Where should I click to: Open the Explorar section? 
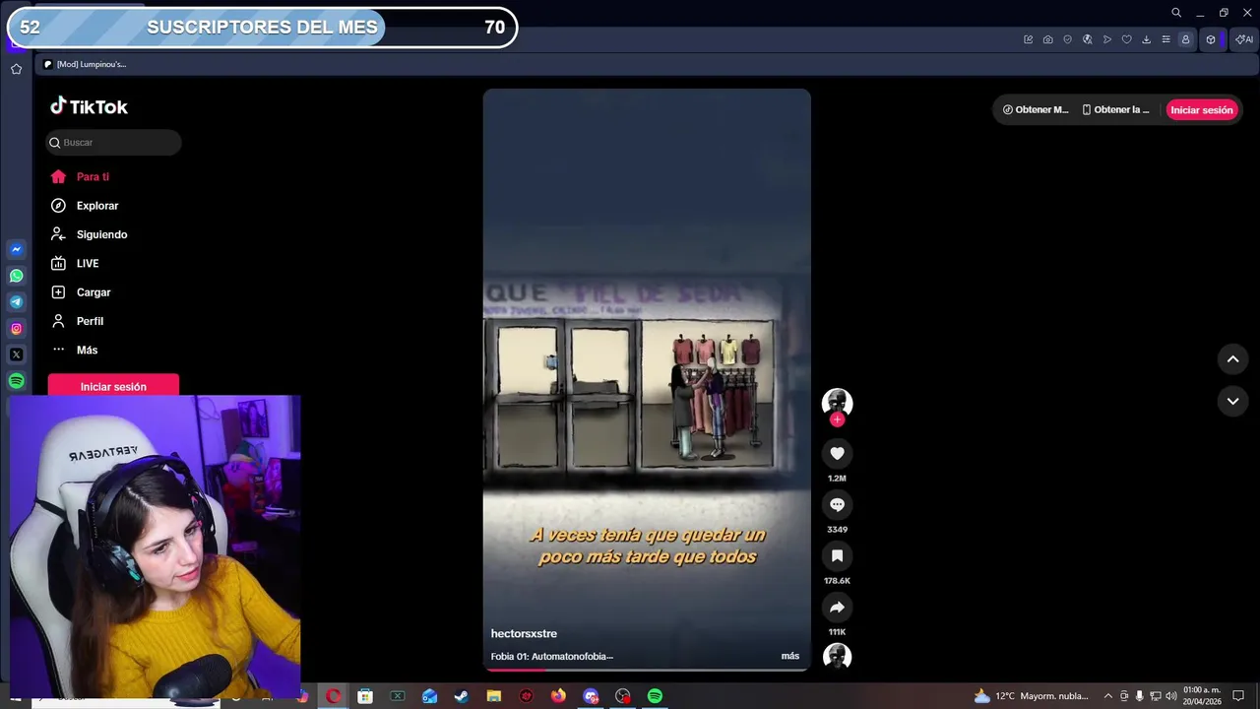(x=85, y=206)
